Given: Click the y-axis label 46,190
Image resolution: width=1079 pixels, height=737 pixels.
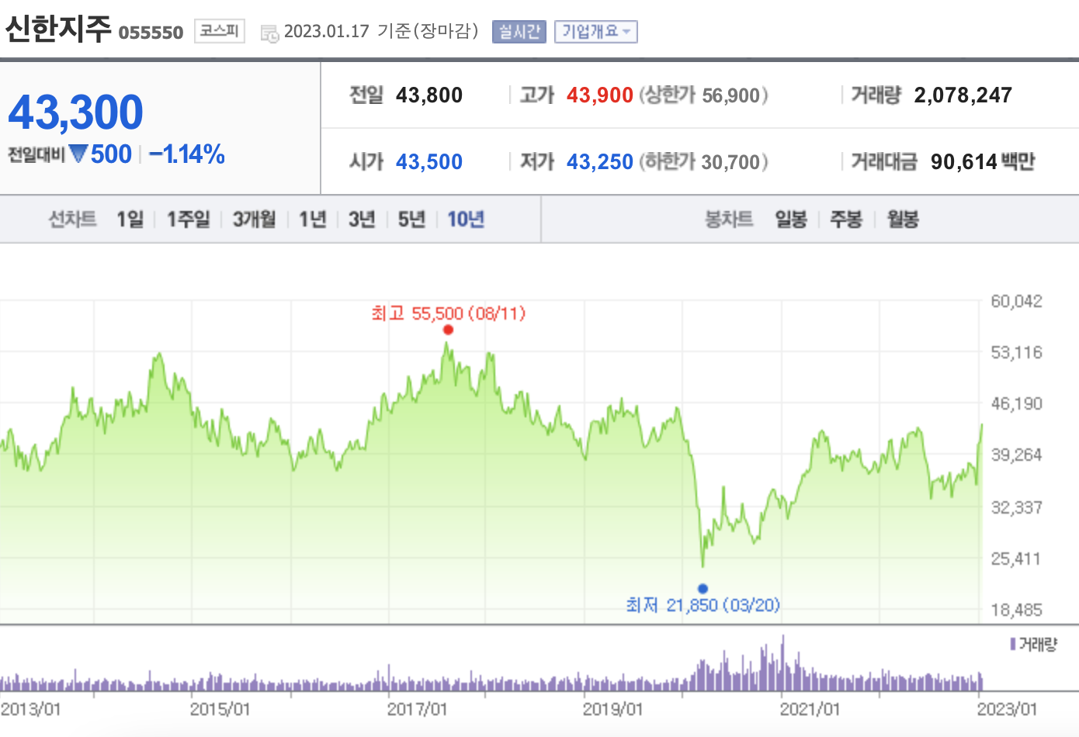Looking at the screenshot, I should point(1016,404).
